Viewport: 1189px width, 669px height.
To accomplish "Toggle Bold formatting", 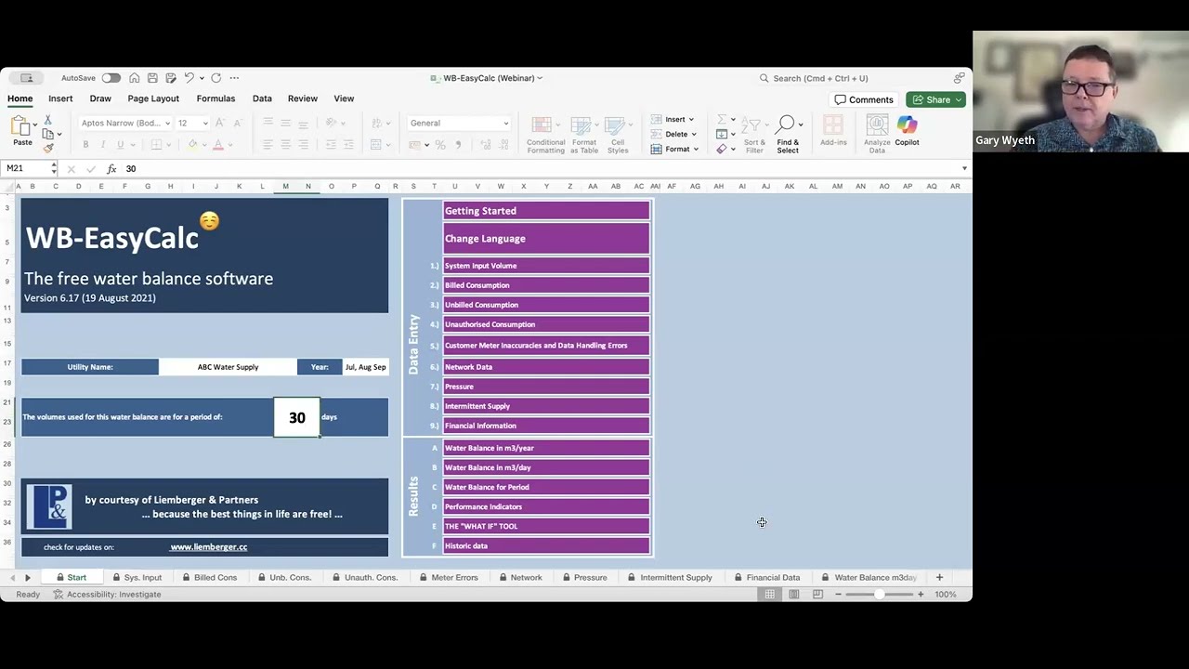I will coord(85,145).
